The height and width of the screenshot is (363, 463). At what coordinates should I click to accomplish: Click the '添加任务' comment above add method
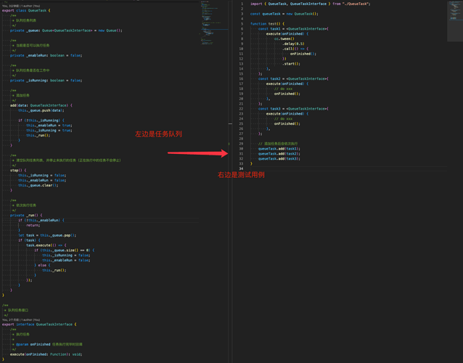[x=20, y=95]
